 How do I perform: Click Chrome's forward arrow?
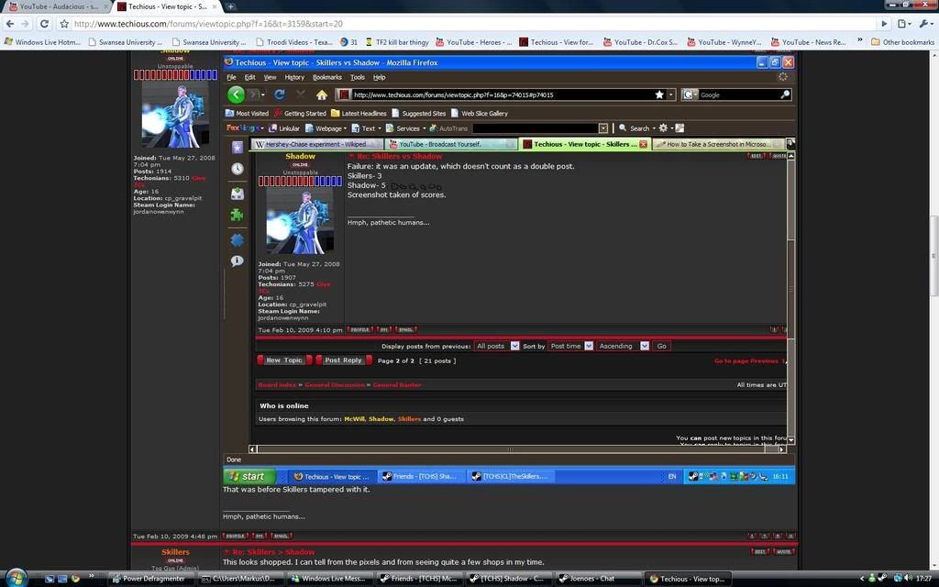pyautogui.click(x=25, y=24)
